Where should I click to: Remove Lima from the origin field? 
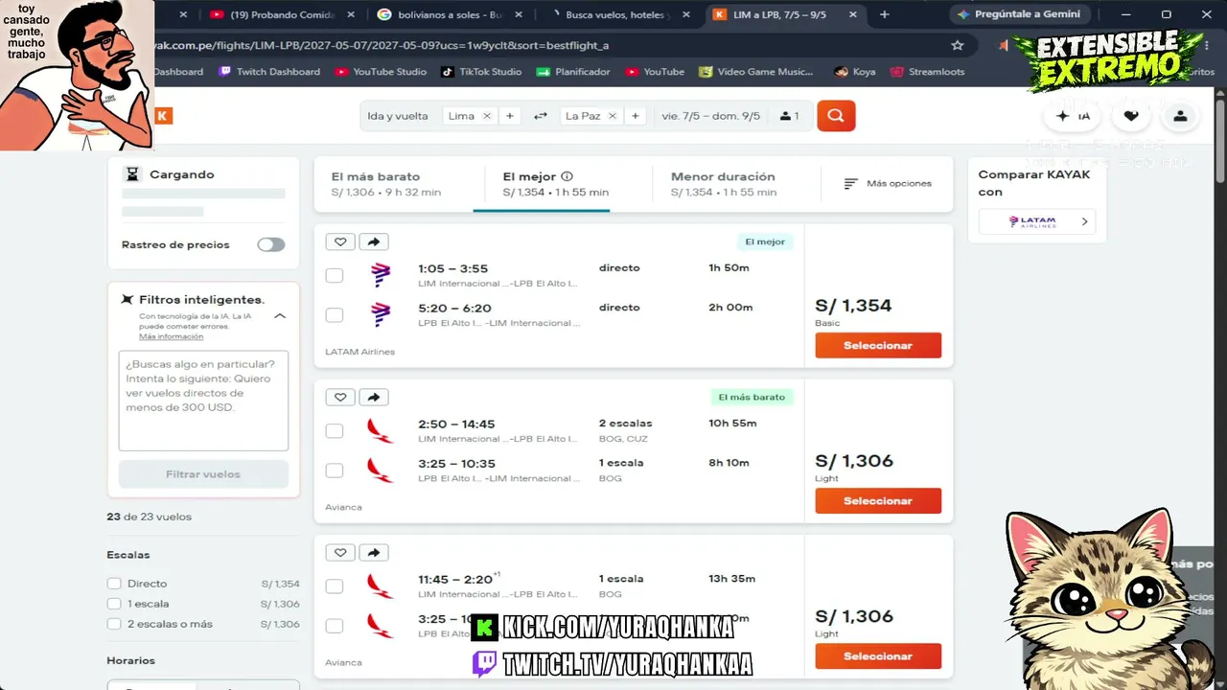(x=487, y=116)
